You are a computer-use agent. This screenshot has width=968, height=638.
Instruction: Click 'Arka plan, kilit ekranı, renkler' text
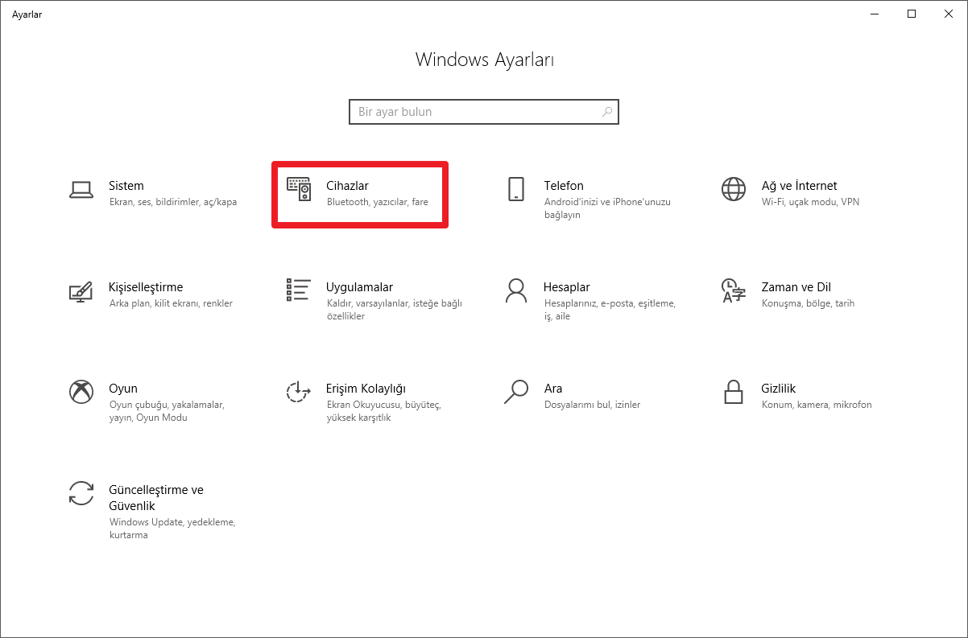tap(171, 304)
